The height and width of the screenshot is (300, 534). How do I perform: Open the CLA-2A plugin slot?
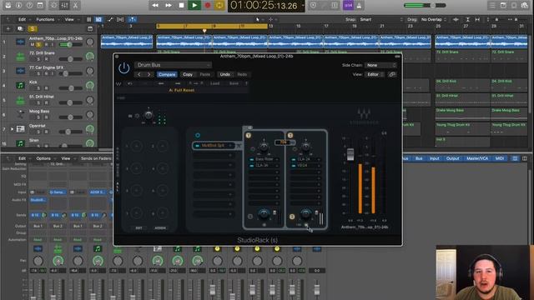306,159
